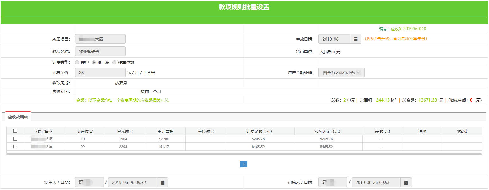
Task: Click the 制单人 datetime field 2019-06-26 09:52
Action: coord(132,183)
